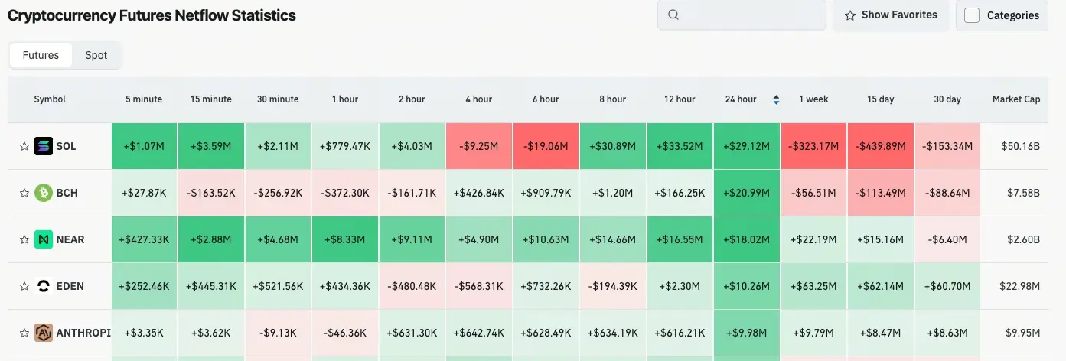Click the EDEN 24 hour value +$10.26M
Image resolution: width=1066 pixels, height=361 pixels.
[746, 286]
